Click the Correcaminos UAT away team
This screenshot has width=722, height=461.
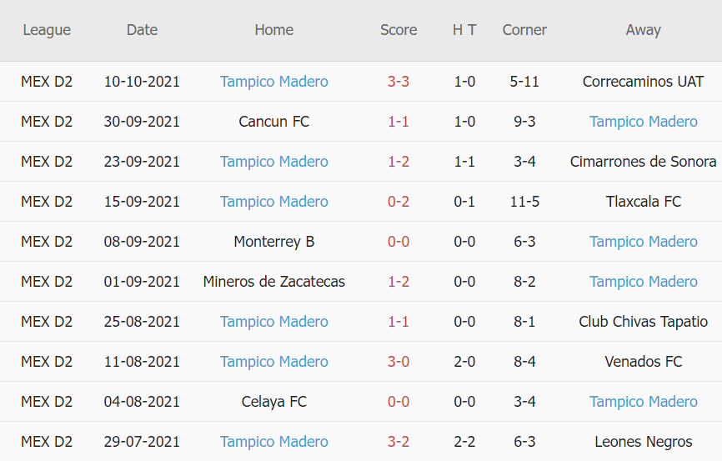643,82
